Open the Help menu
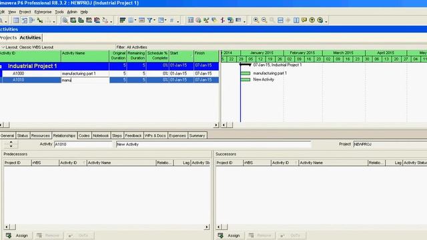This screenshot has width=427, height=240. (84, 12)
